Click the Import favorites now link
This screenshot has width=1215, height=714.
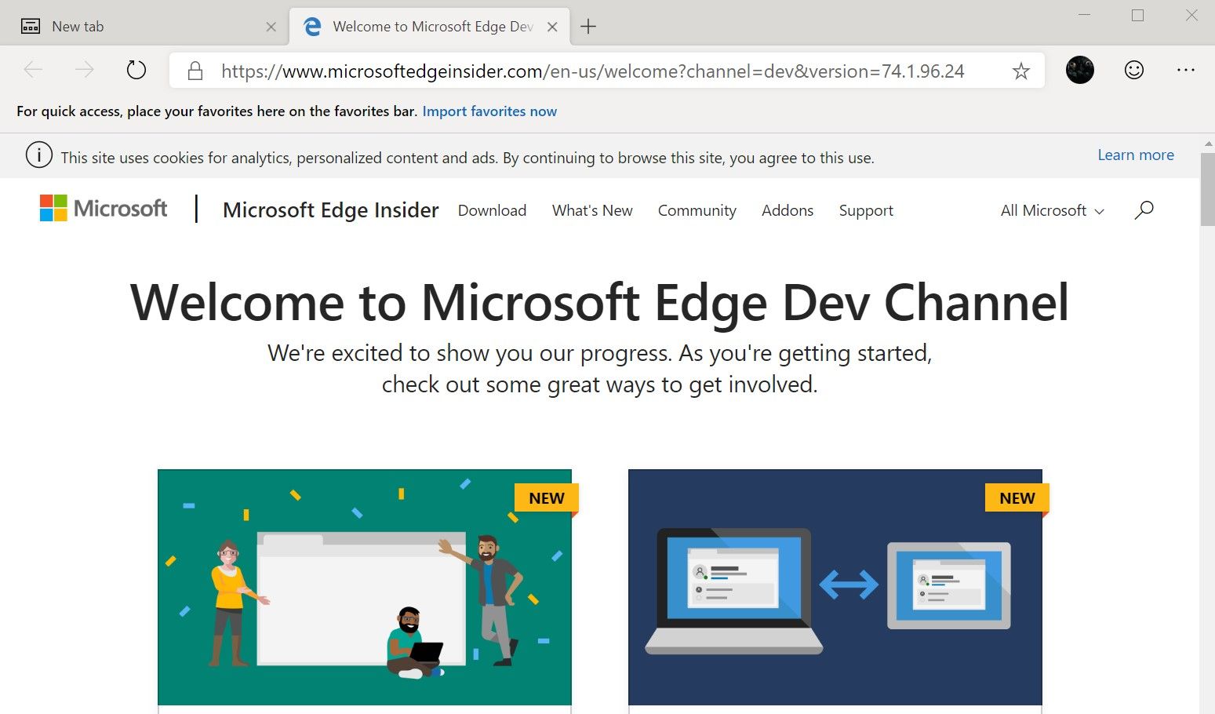click(x=489, y=111)
